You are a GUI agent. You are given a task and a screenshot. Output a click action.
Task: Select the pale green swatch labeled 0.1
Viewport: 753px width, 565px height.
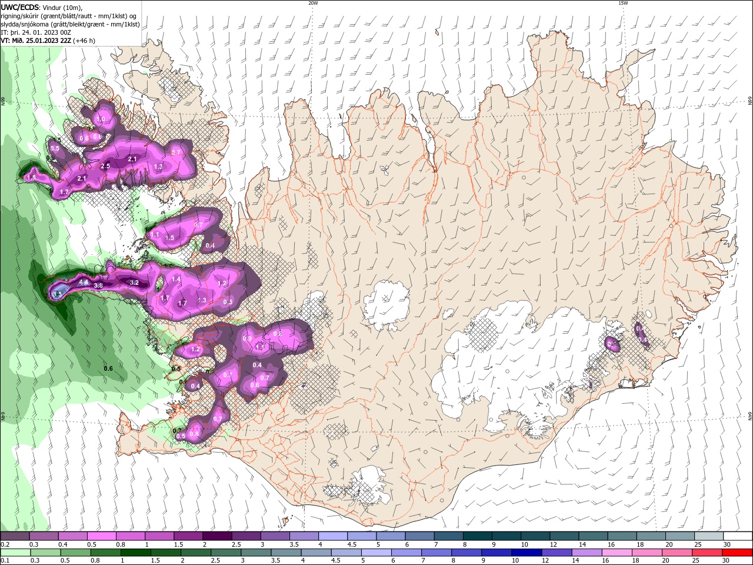click(14, 553)
